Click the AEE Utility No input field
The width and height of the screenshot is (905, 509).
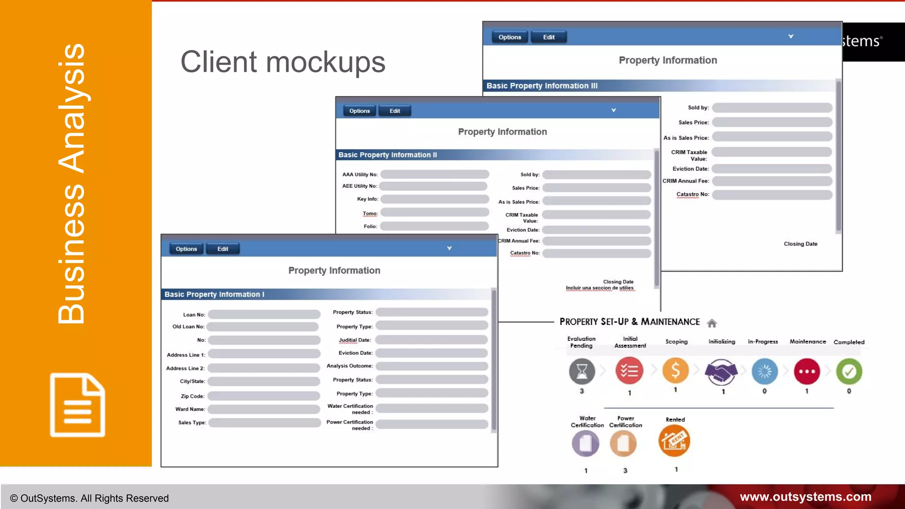click(x=433, y=186)
